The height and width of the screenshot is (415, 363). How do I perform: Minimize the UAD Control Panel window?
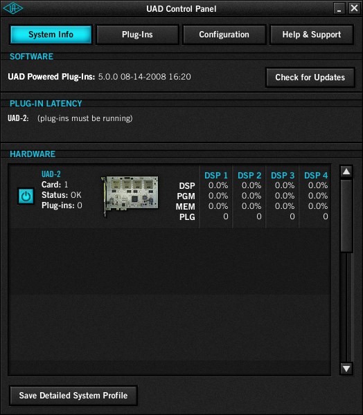click(339, 8)
